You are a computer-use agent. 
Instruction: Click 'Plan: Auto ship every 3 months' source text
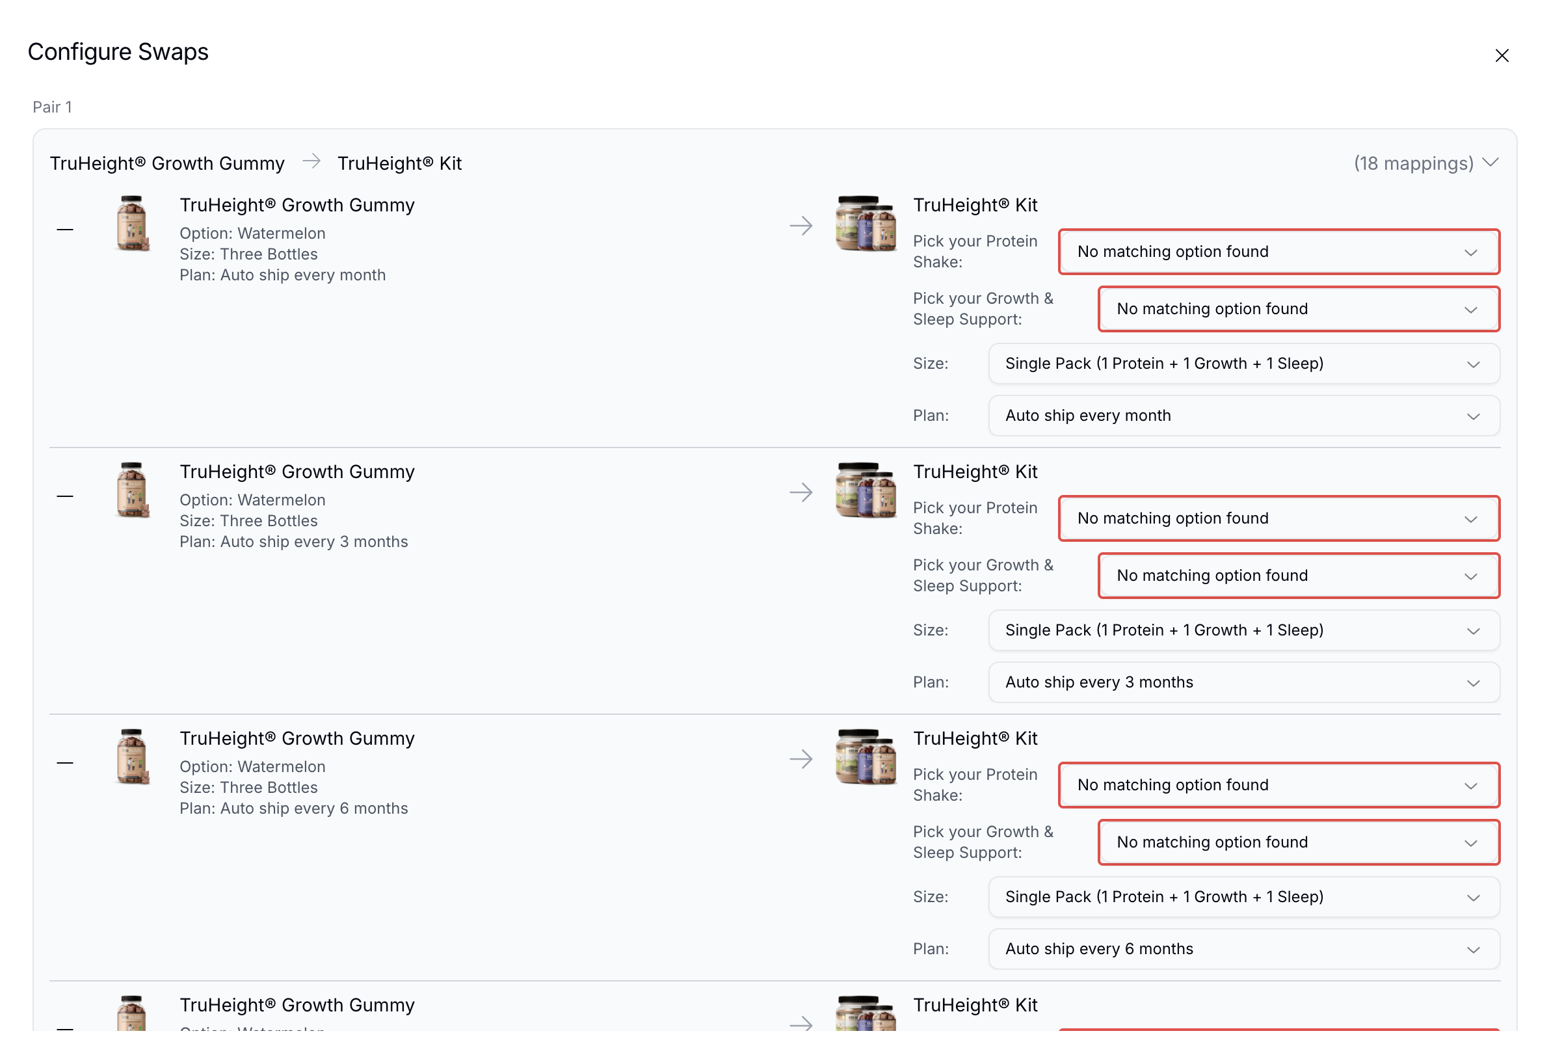point(293,541)
